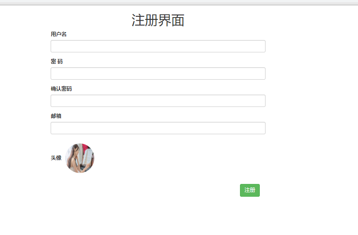Activate the text box beneath 密 码 label
The height and width of the screenshot is (235, 358).
158,73
